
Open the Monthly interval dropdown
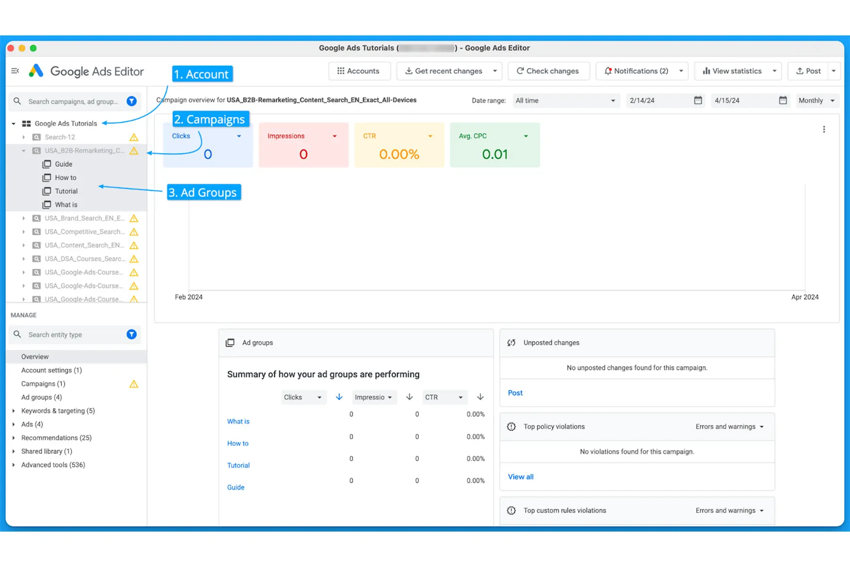[816, 100]
